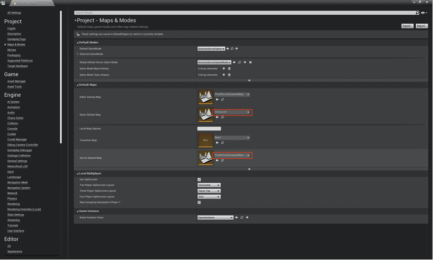This screenshot has height=260, width=433.
Task: Open view options eye icon menu
Action: [x=424, y=13]
